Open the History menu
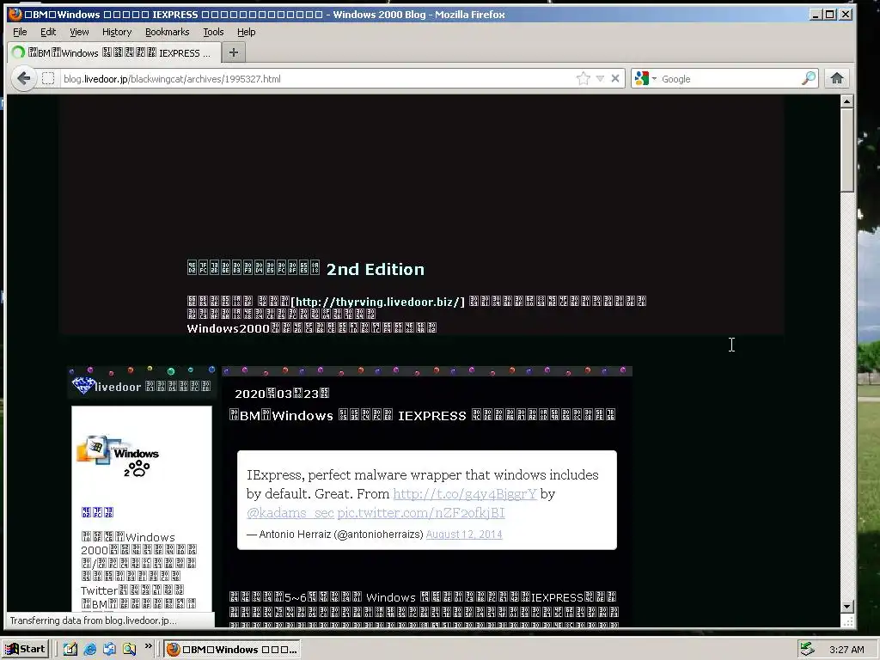Viewport: 880px width, 660px height. click(117, 32)
